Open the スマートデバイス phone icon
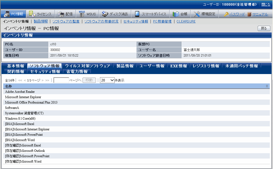Screen dimensions: 273x169 [x=137, y=14]
